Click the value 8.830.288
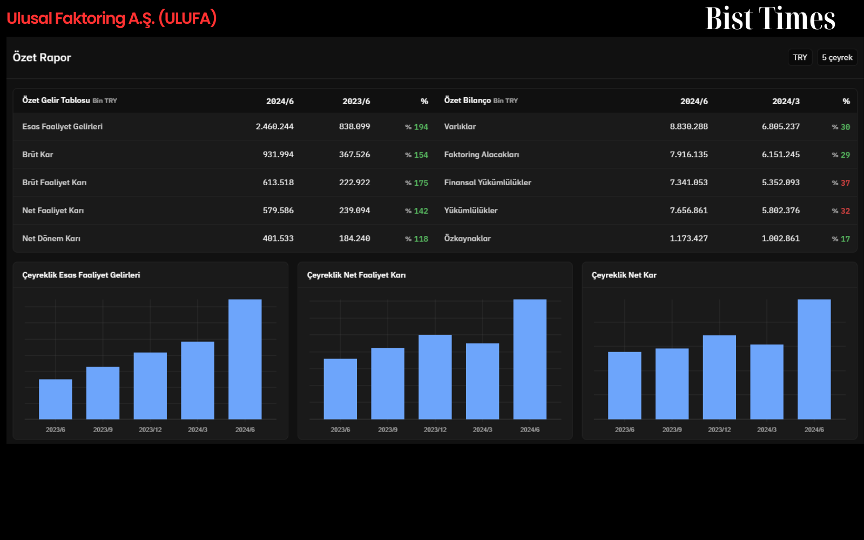Screen dimensions: 864x540 pyautogui.click(x=689, y=126)
